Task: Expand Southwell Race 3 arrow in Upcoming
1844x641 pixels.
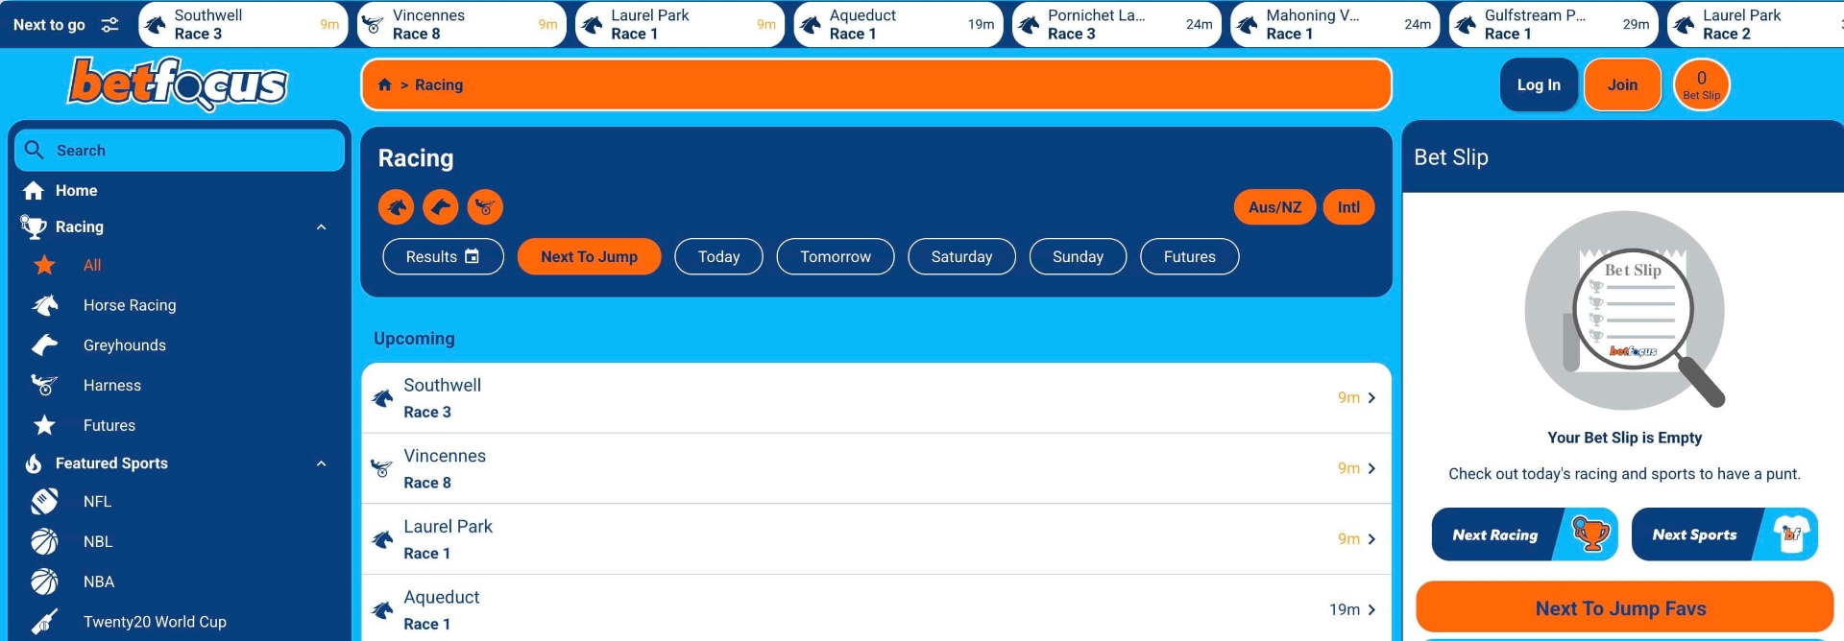Action: (1371, 398)
